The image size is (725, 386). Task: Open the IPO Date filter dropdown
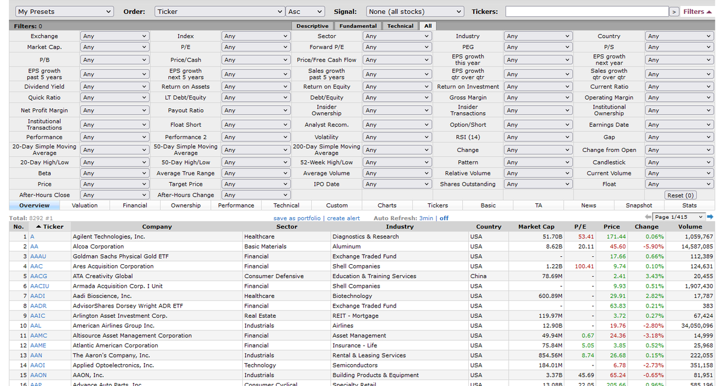point(397,185)
